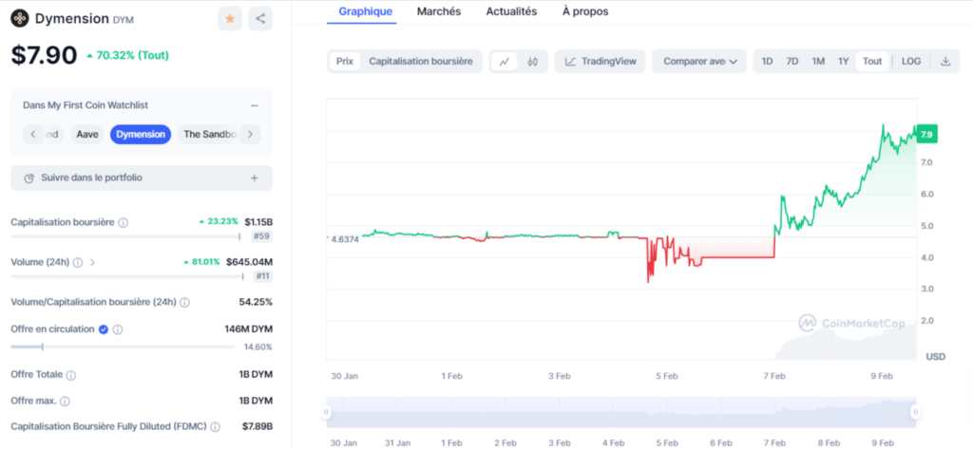Viewport: 973px width, 449px height.
Task: Open the Marchés tab
Action: click(x=439, y=11)
